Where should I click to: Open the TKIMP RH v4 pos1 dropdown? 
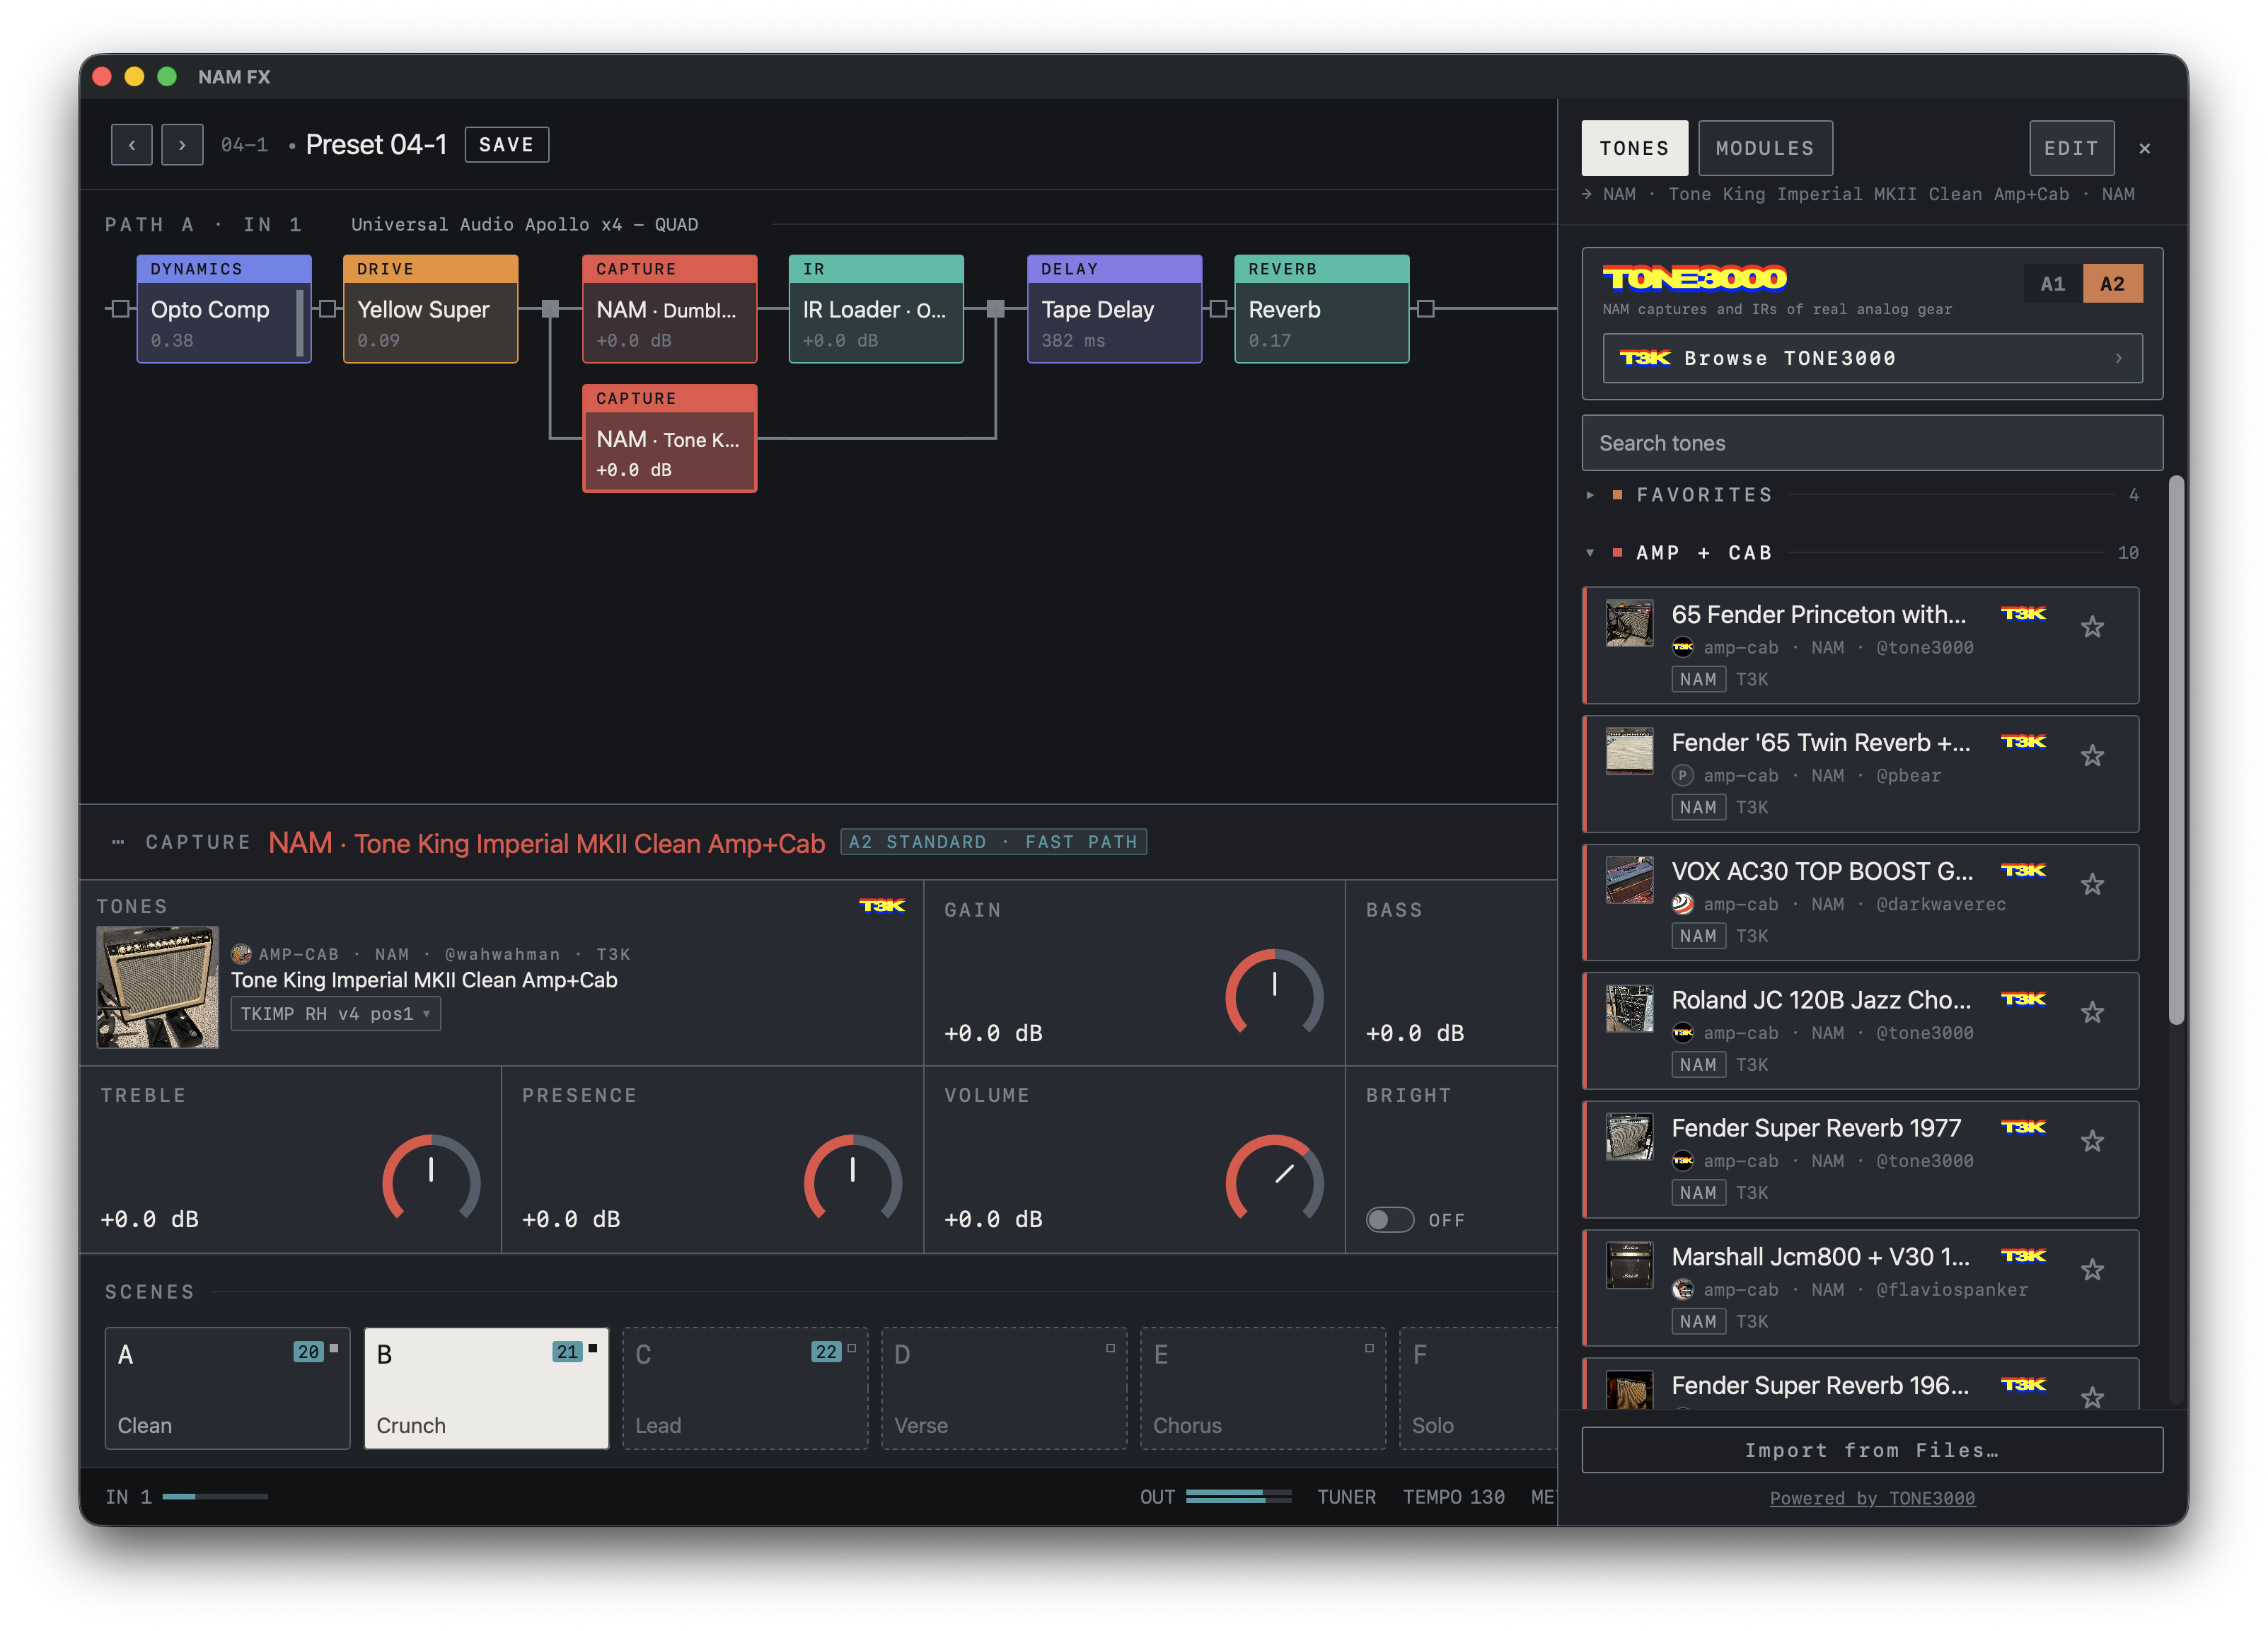coord(336,1014)
